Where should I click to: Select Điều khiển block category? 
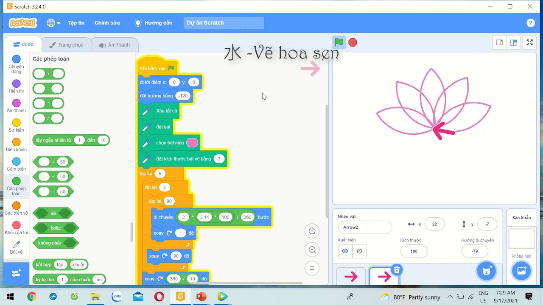point(16,145)
